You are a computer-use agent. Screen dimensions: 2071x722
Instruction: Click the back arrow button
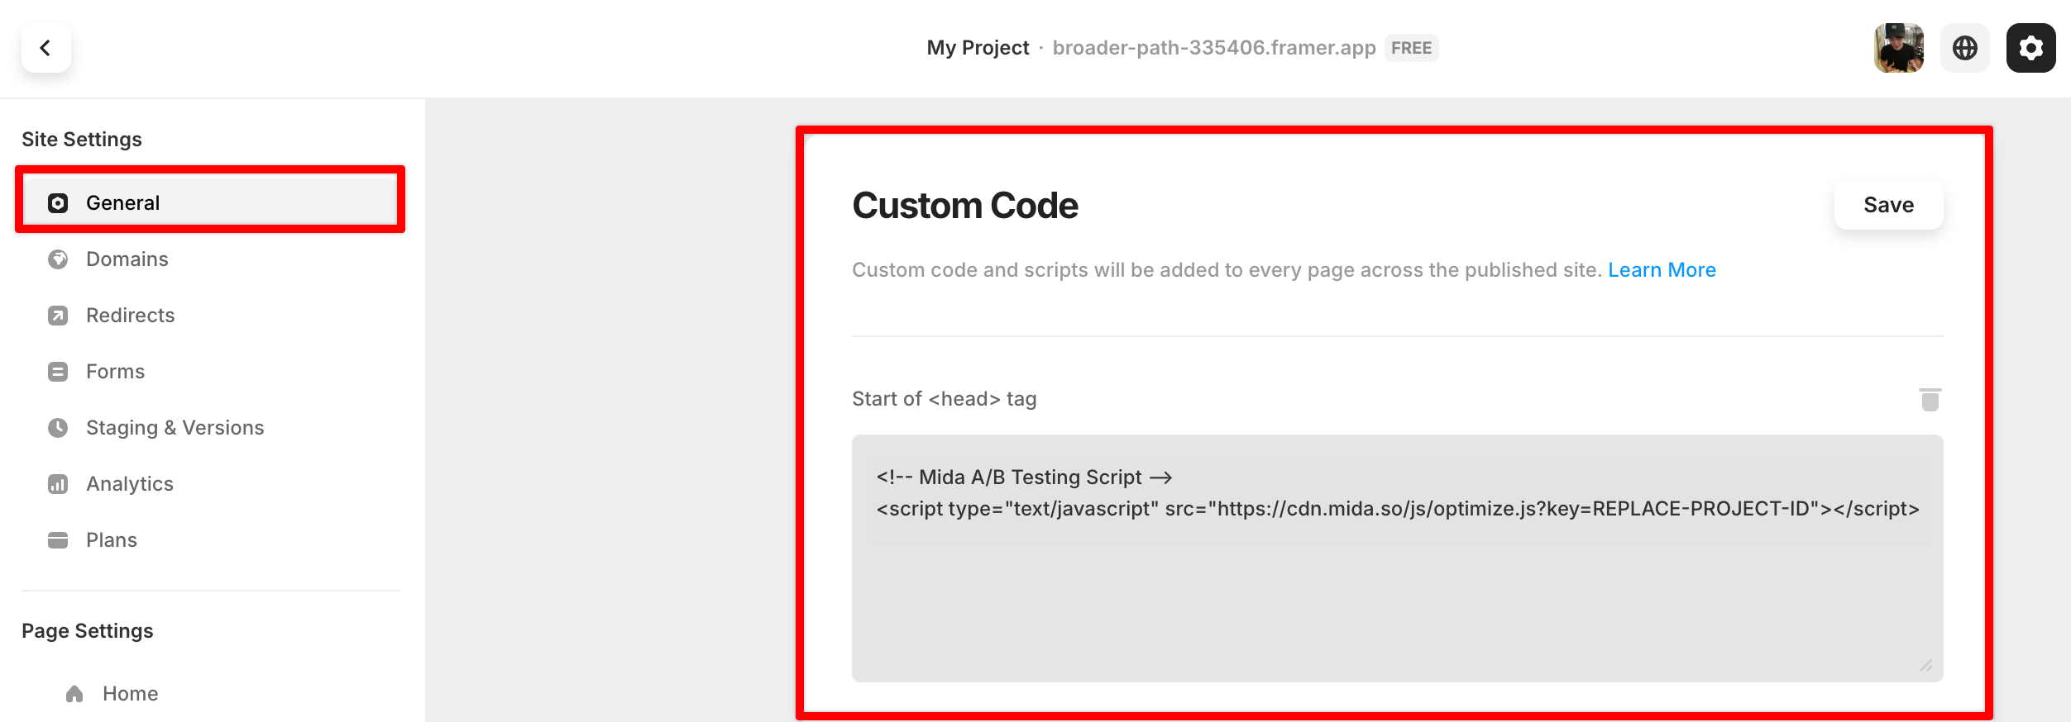coord(45,48)
